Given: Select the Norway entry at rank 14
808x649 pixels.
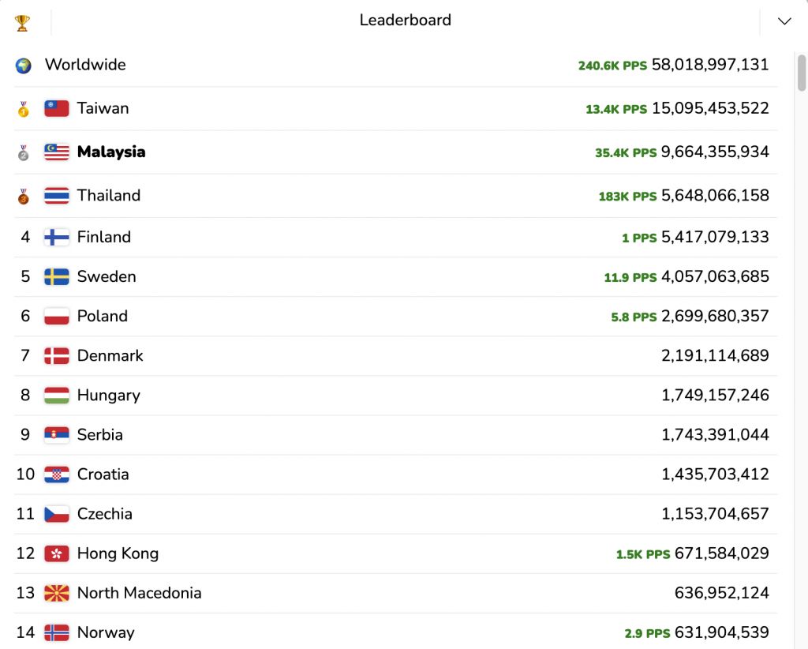Looking at the screenshot, I should [x=396, y=632].
